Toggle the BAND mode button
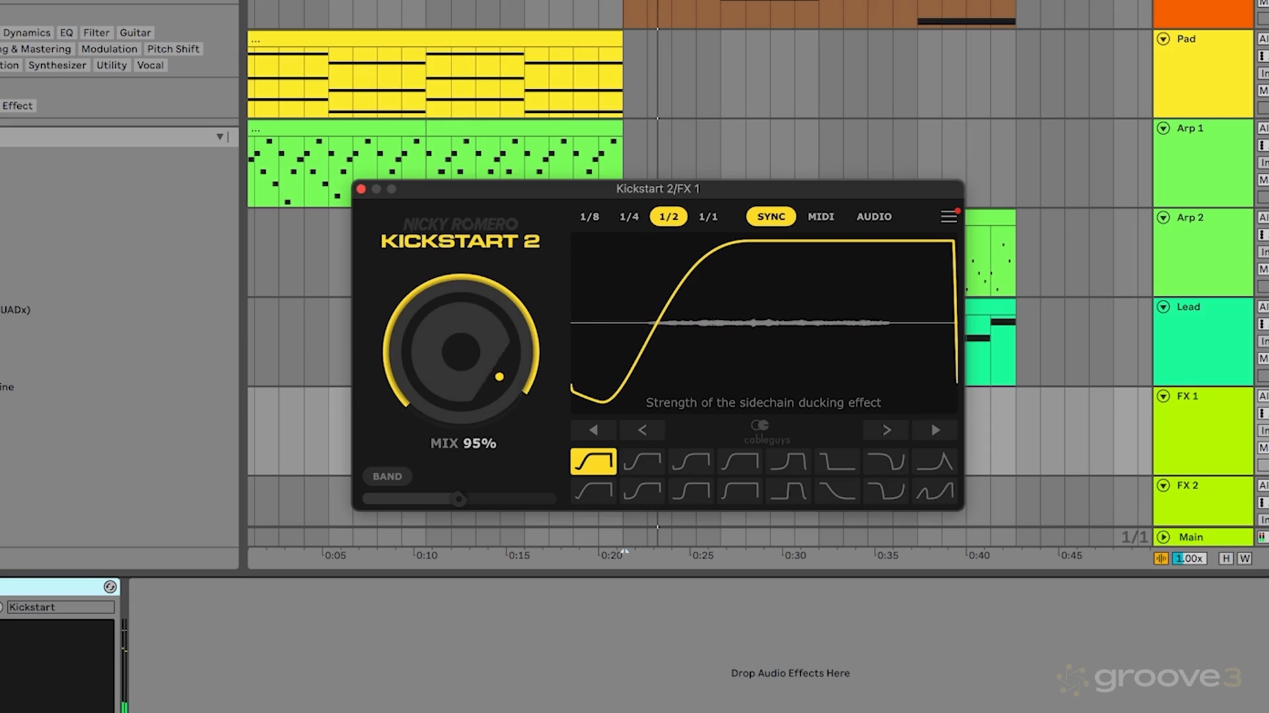This screenshot has width=1269, height=713. point(387,476)
